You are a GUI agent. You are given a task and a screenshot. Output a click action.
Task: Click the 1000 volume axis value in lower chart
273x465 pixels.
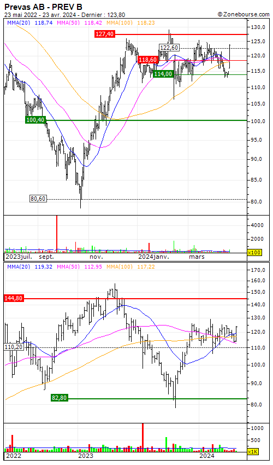pos(257,428)
